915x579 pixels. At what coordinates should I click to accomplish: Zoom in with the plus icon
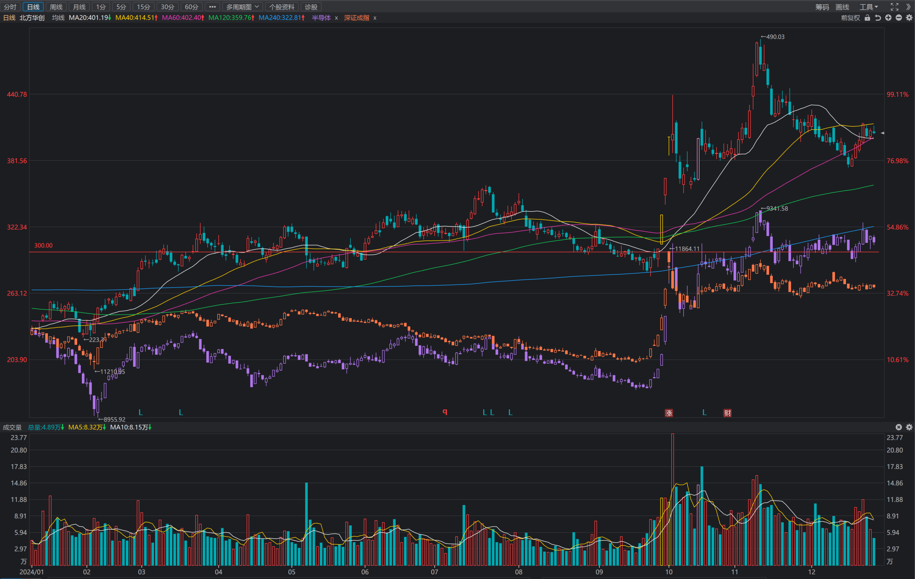pyautogui.click(x=889, y=18)
